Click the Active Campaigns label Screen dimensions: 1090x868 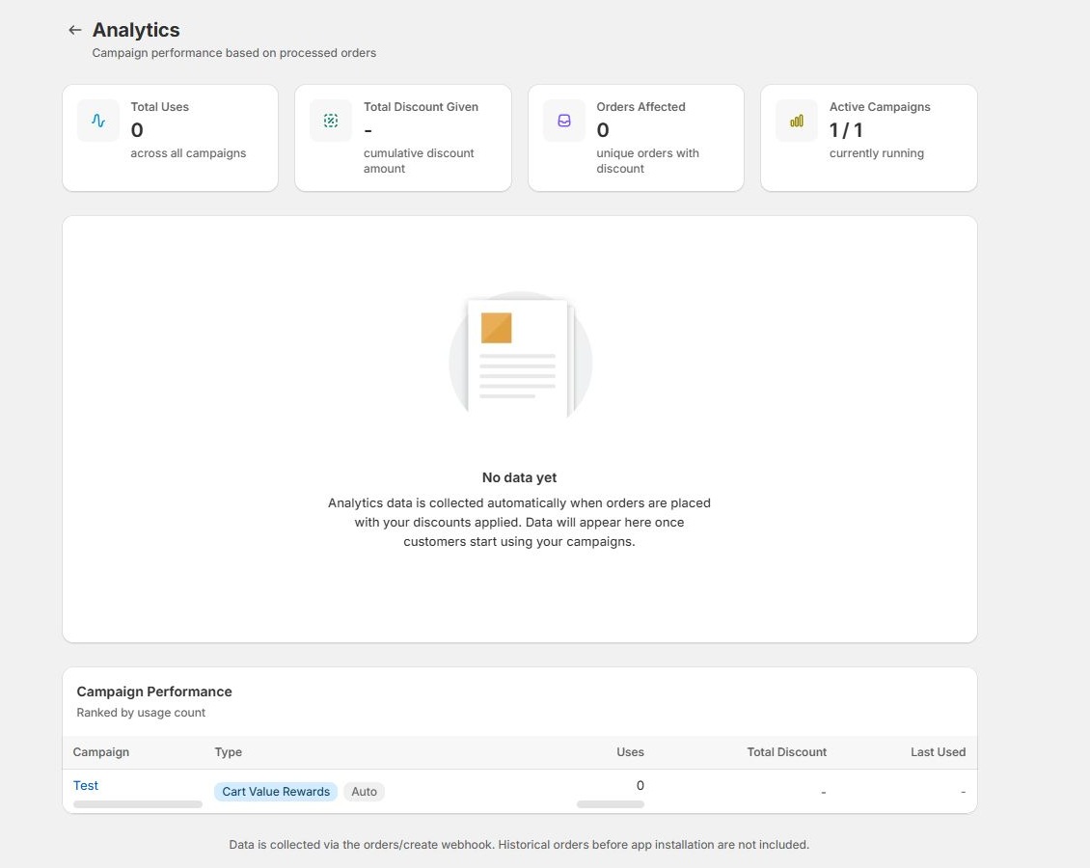click(x=880, y=107)
